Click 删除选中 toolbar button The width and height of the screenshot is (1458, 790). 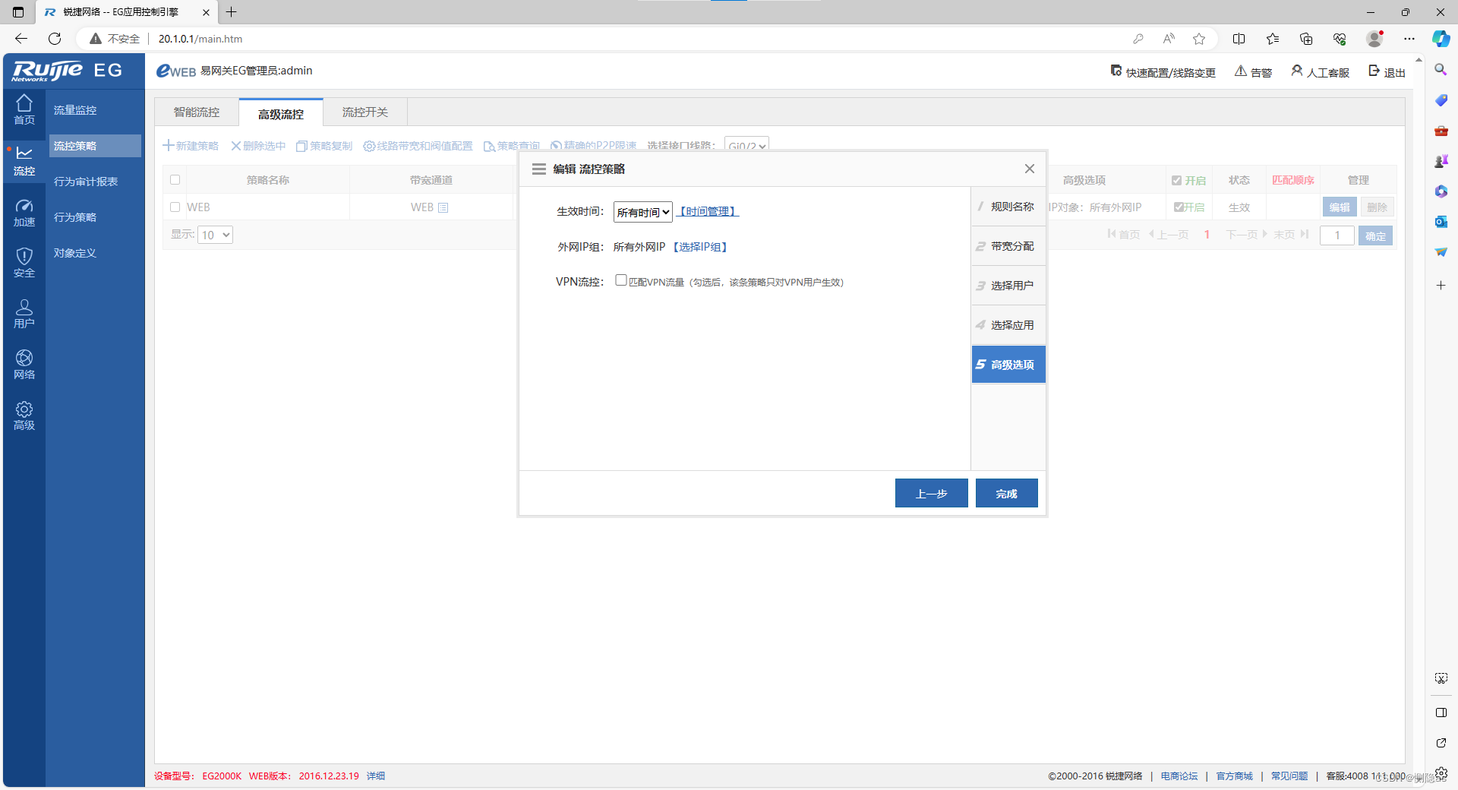pyautogui.click(x=258, y=146)
